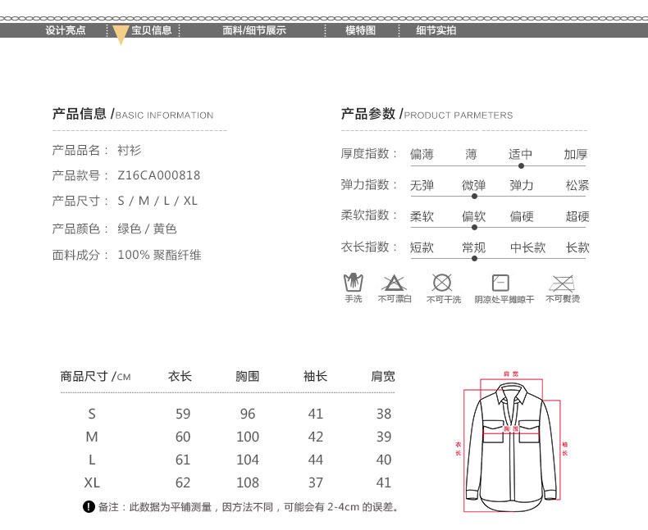Viewport: 648px width, 530px height.
Task: Click the yellow triangle tab marker
Action: tap(120, 34)
